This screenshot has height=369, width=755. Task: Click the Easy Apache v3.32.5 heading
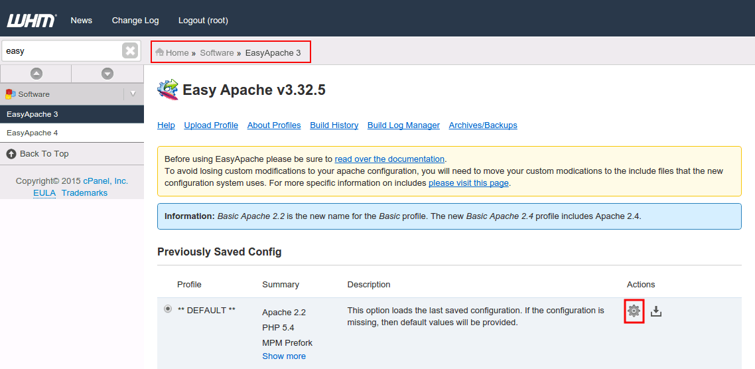click(x=253, y=90)
